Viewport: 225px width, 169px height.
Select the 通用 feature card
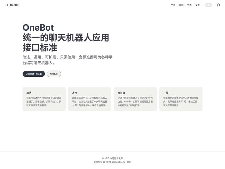point(90,99)
